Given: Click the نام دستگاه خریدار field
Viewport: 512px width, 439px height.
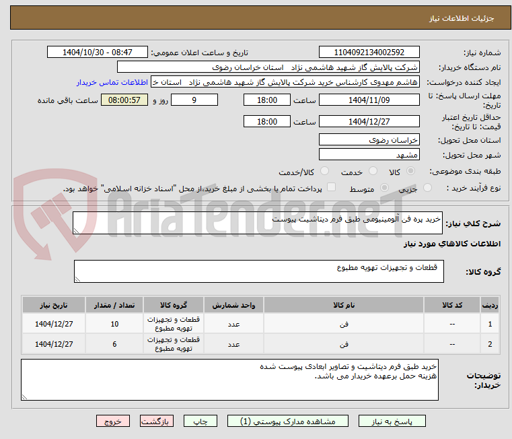Looking at the screenshot, I should (x=268, y=67).
